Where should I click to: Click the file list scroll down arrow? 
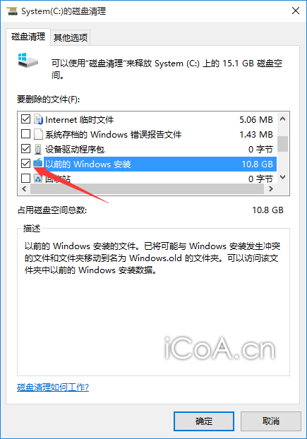coord(283,177)
